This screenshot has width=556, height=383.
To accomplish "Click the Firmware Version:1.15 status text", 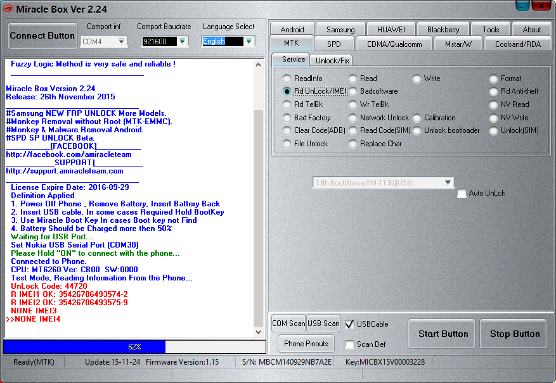I will 182,362.
